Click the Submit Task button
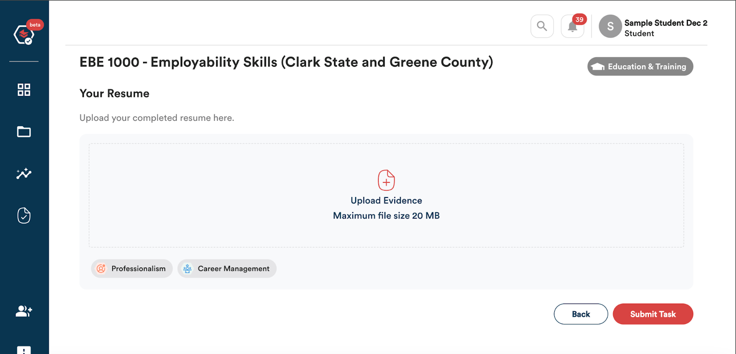The width and height of the screenshot is (736, 354). 653,314
